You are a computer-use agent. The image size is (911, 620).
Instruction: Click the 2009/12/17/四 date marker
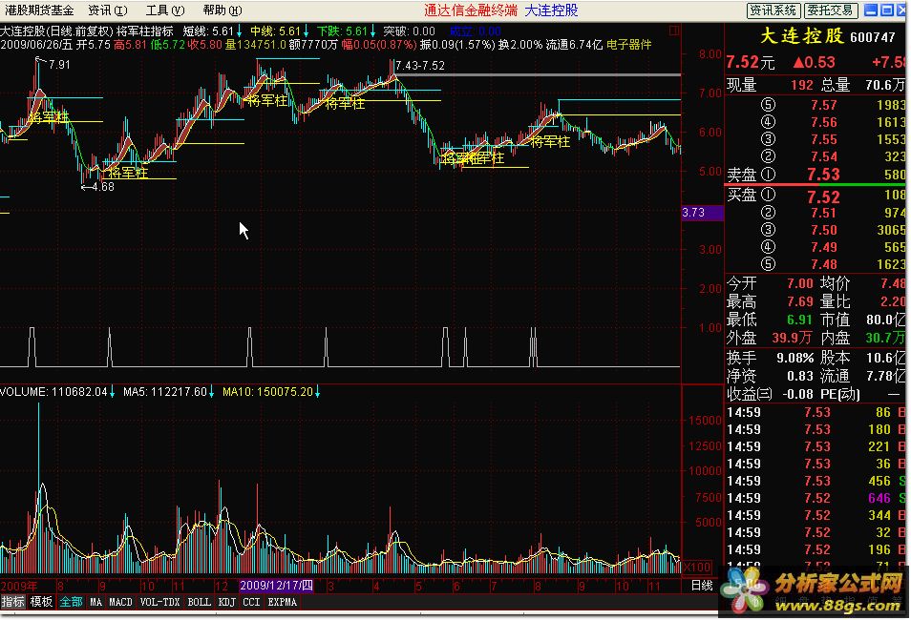(276, 586)
